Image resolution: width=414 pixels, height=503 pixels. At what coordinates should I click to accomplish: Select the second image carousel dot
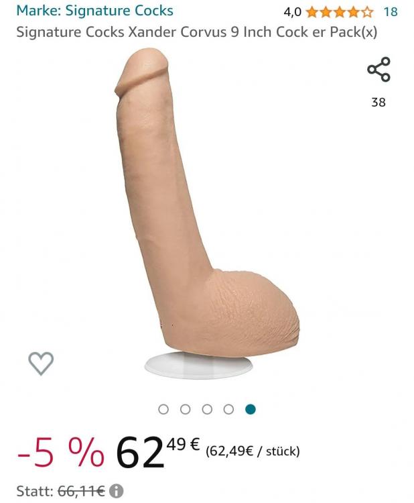[185, 409]
